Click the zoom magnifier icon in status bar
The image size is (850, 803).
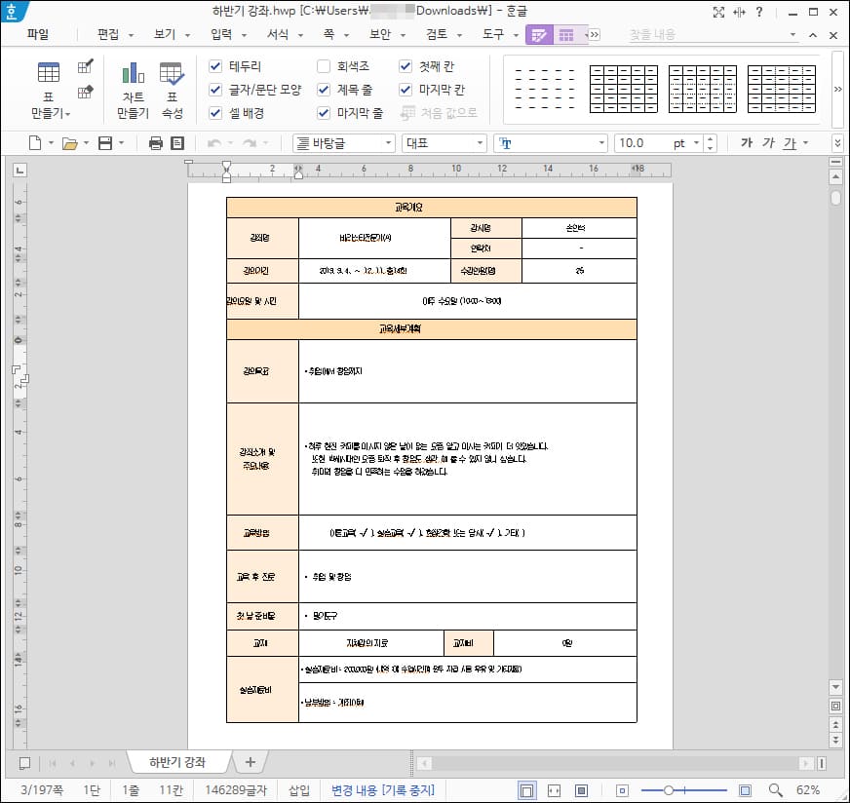[x=776, y=790]
